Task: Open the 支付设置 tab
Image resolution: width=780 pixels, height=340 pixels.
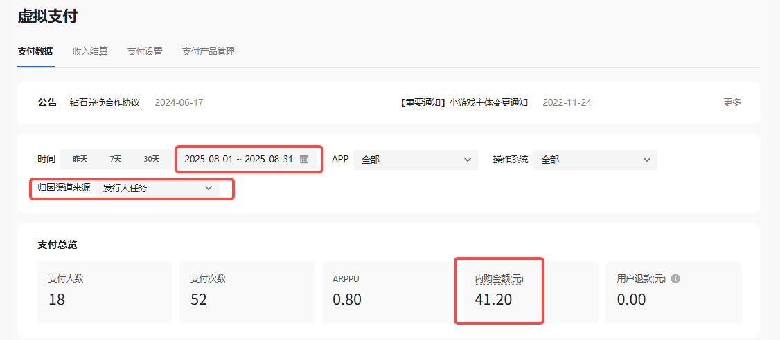Action: (145, 51)
